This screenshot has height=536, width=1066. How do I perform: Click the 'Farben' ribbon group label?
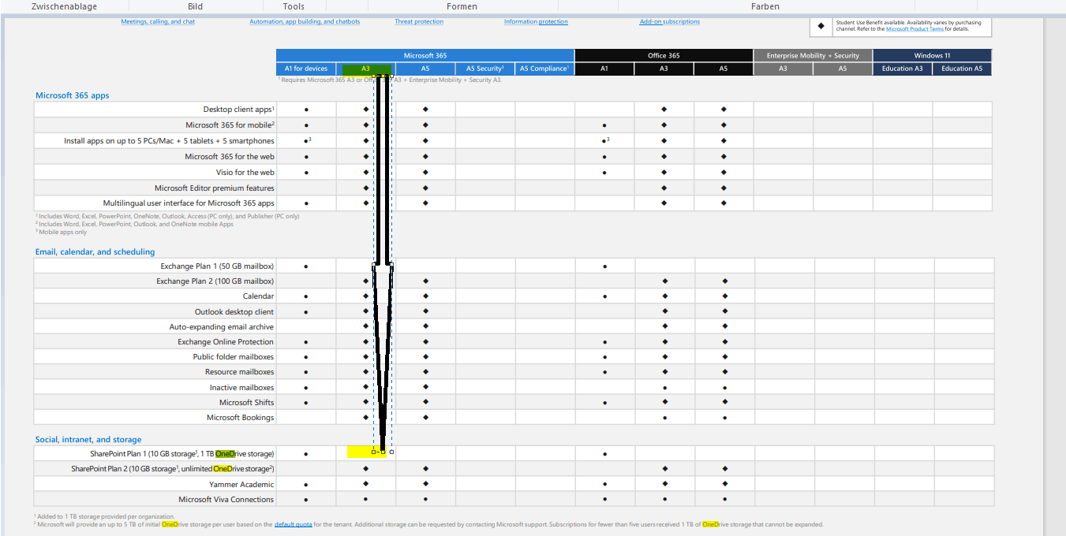[x=765, y=6]
